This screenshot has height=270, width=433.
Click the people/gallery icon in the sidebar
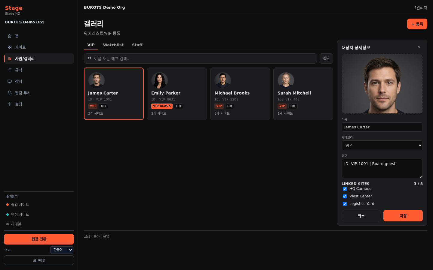coord(10,59)
